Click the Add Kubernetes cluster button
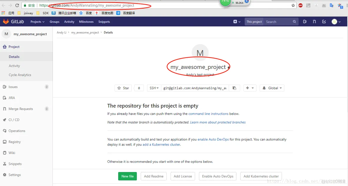Screen dimensions: 348x186 (261, 176)
